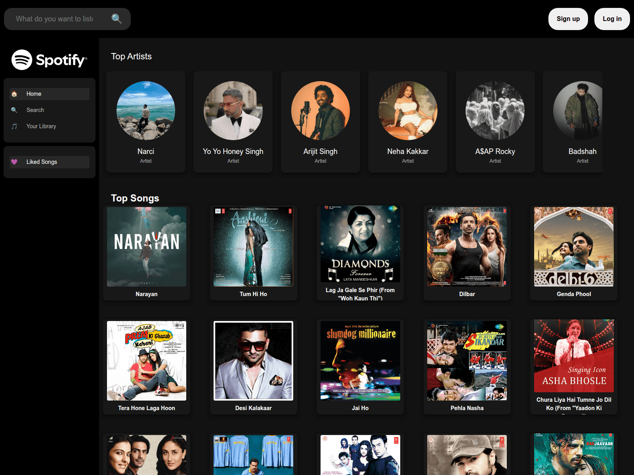The image size is (634, 475).
Task: Open Badshah artist photo
Action: click(578, 110)
